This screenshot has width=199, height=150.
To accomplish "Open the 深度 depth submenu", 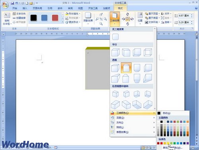I will pos(133,118).
